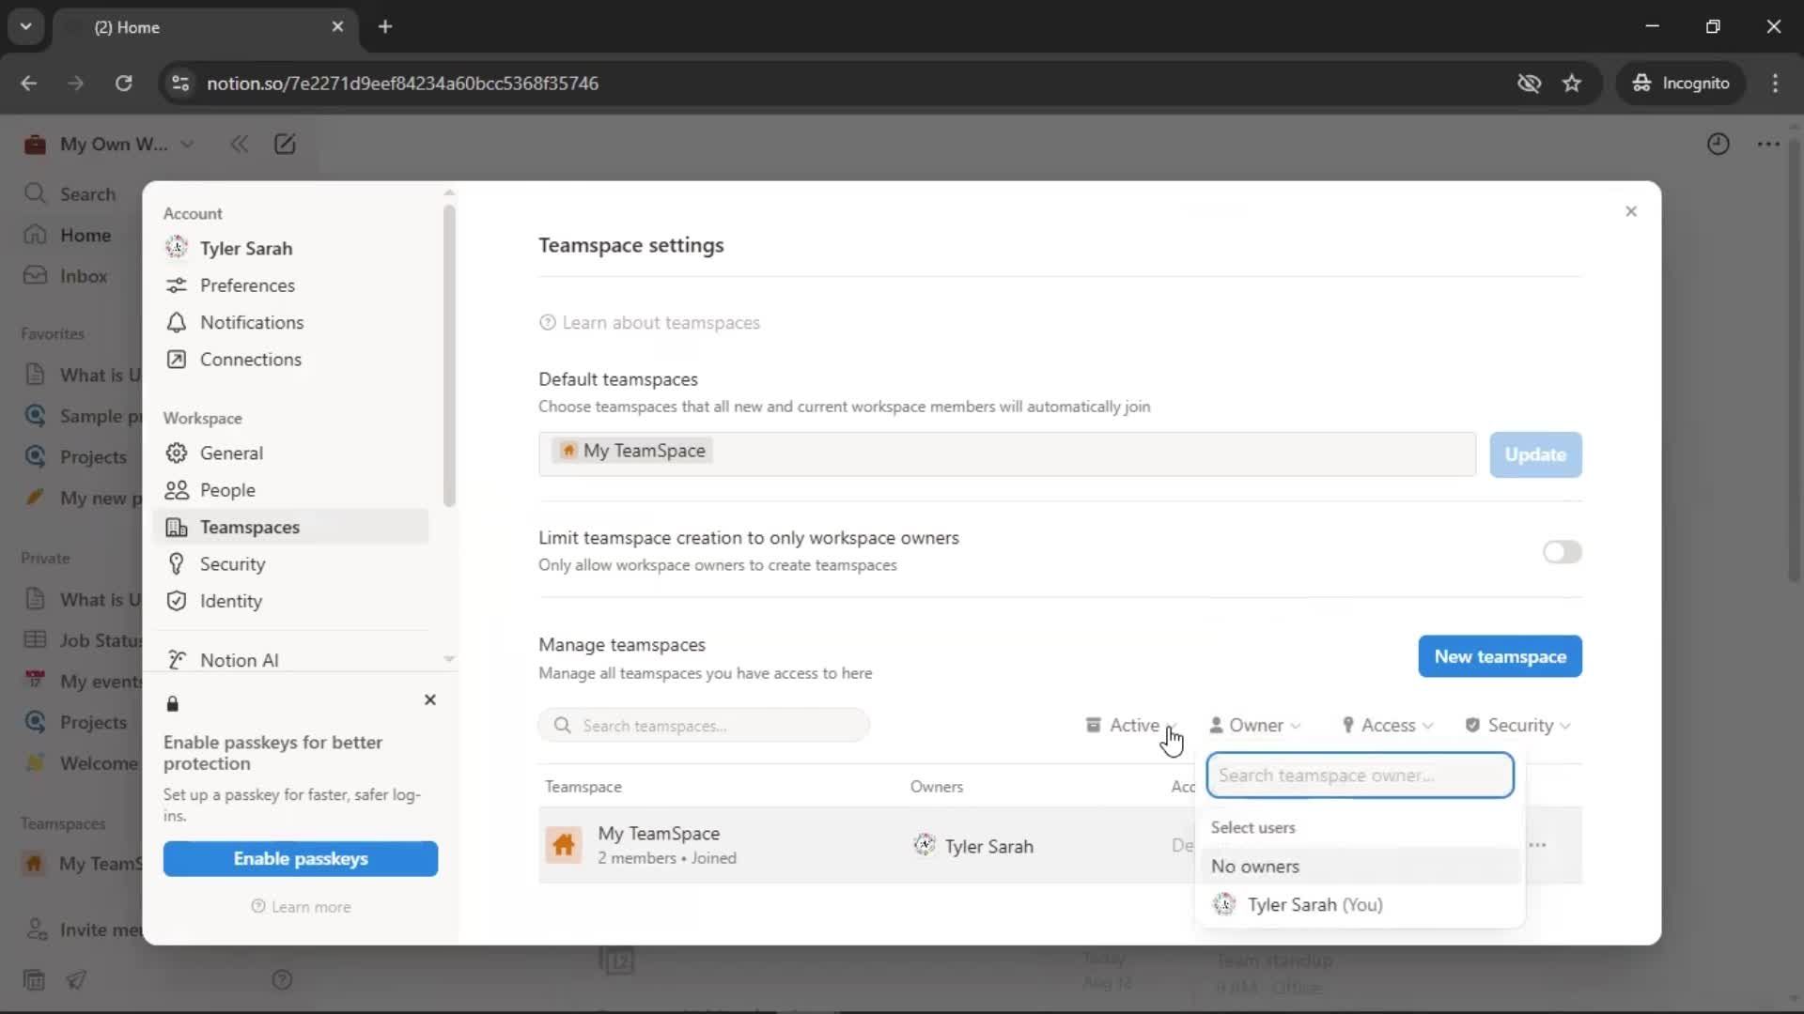Bookmark this page with star icon

(1572, 83)
